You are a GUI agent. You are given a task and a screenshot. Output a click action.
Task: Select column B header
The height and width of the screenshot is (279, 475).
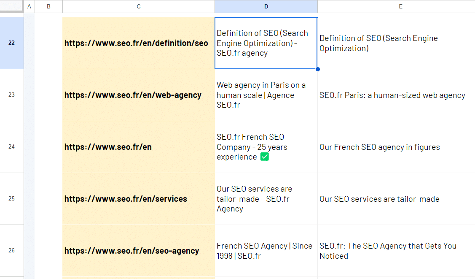tap(48, 6)
